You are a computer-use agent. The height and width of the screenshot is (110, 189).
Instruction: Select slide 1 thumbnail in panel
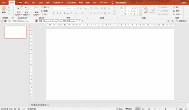15,32
